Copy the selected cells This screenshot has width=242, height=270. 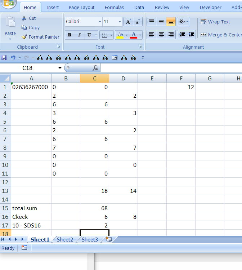tap(24, 27)
